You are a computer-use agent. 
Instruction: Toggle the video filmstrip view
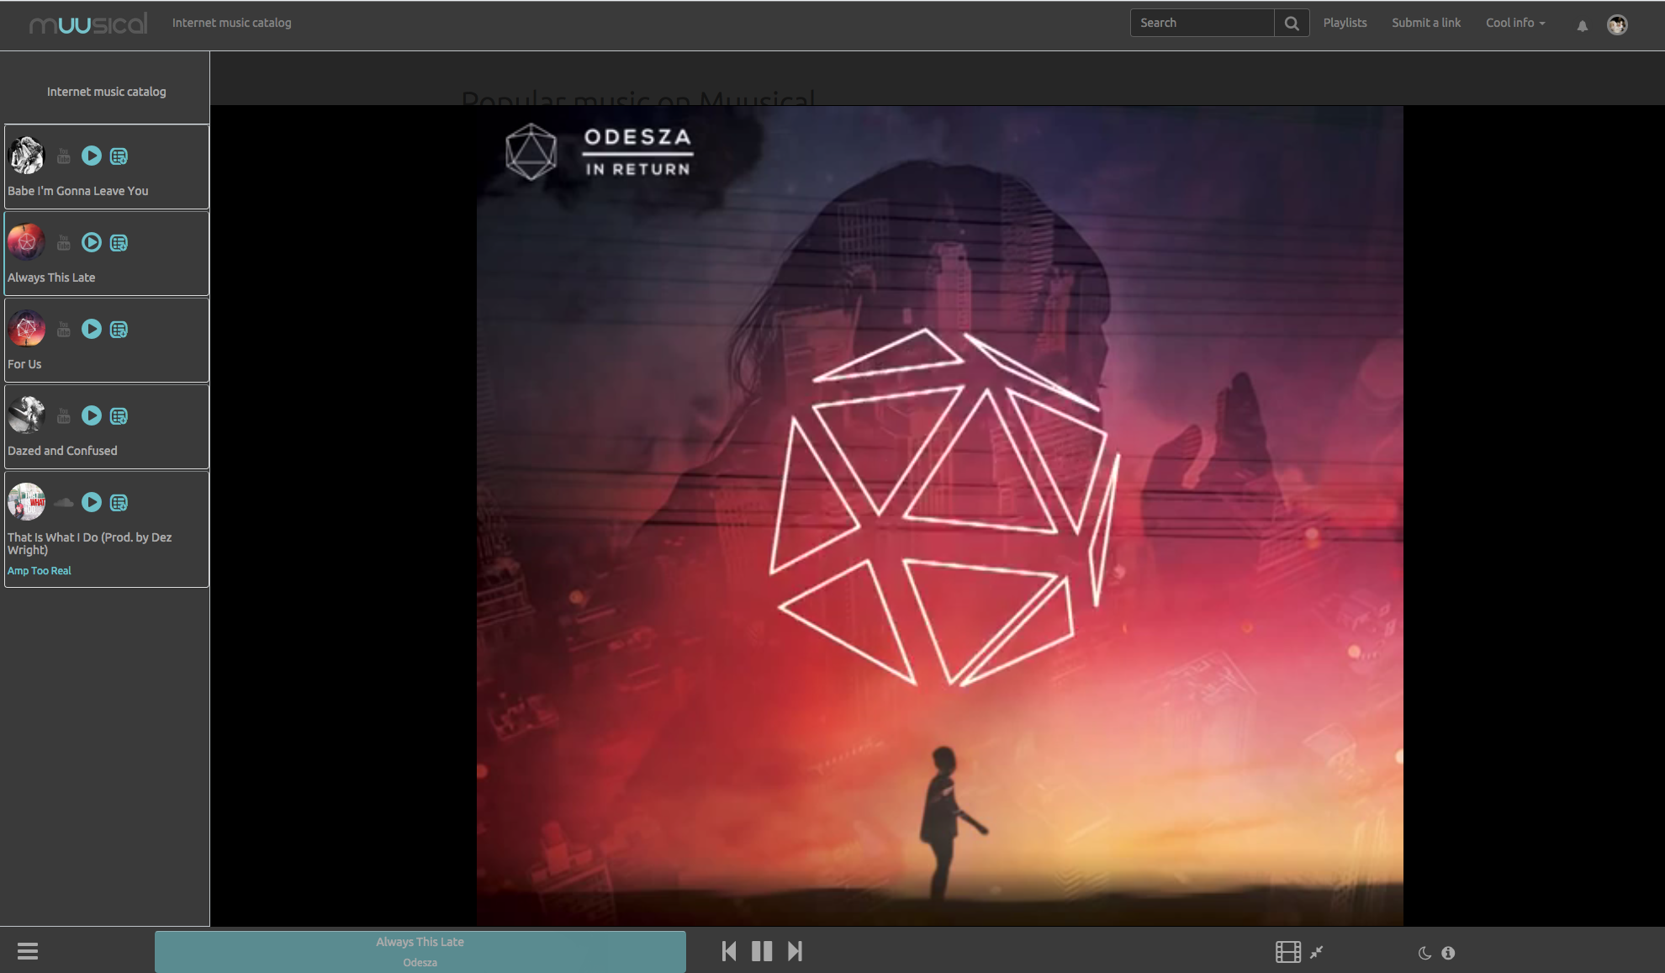coord(1287,952)
